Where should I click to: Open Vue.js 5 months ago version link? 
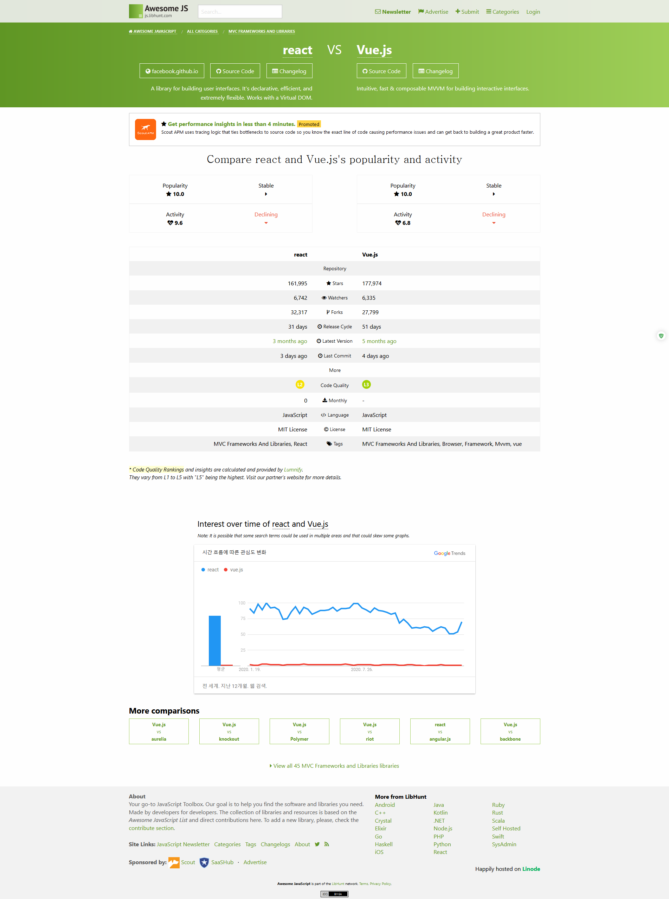(x=379, y=341)
